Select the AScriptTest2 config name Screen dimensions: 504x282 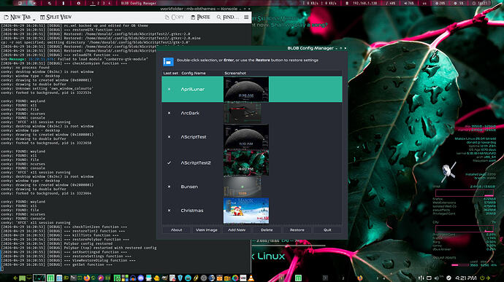click(x=196, y=162)
